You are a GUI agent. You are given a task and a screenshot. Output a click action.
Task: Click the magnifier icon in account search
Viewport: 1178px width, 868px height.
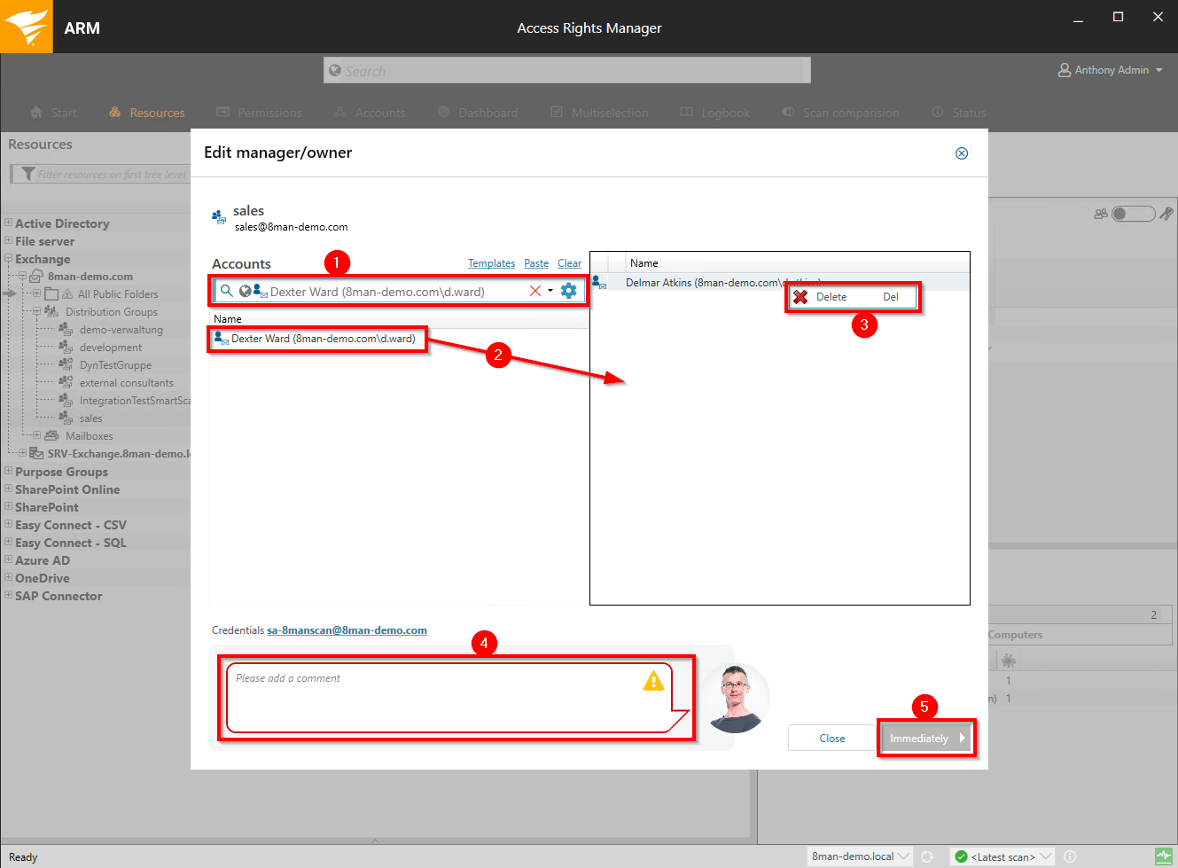227,291
